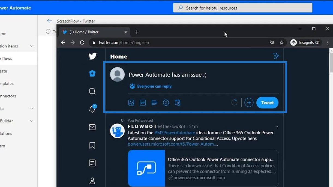Click the Home heading on Twitter
Screen dimensions: 333x187
click(118, 56)
